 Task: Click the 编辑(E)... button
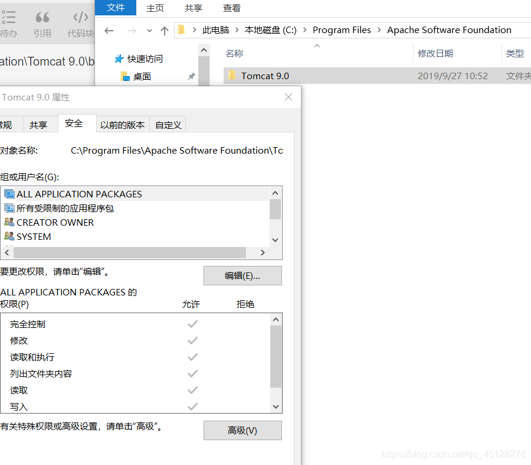(x=242, y=276)
